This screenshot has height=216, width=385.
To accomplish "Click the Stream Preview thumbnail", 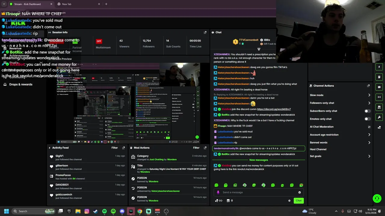I will (x=128, y=103).
